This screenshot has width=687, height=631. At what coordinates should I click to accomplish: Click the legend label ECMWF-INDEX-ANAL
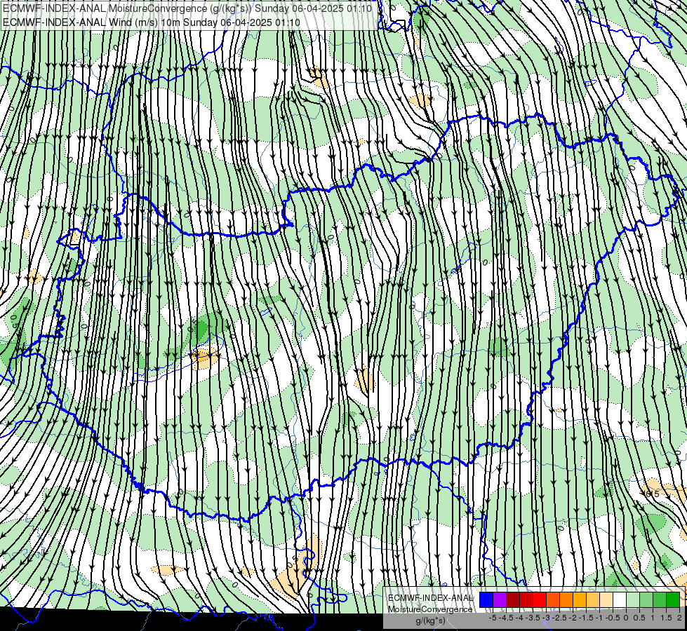click(430, 598)
